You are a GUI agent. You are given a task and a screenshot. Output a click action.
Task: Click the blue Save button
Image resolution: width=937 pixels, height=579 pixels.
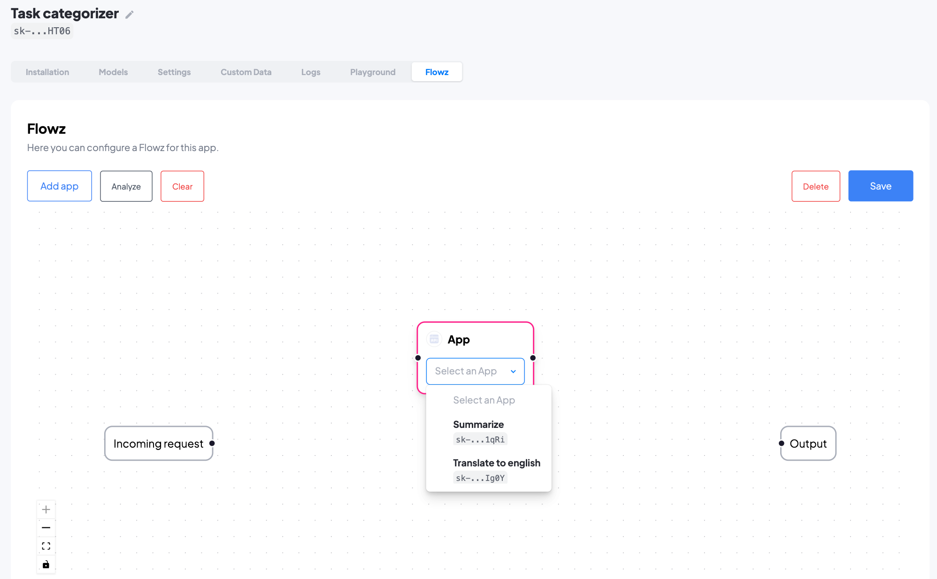[x=880, y=186]
